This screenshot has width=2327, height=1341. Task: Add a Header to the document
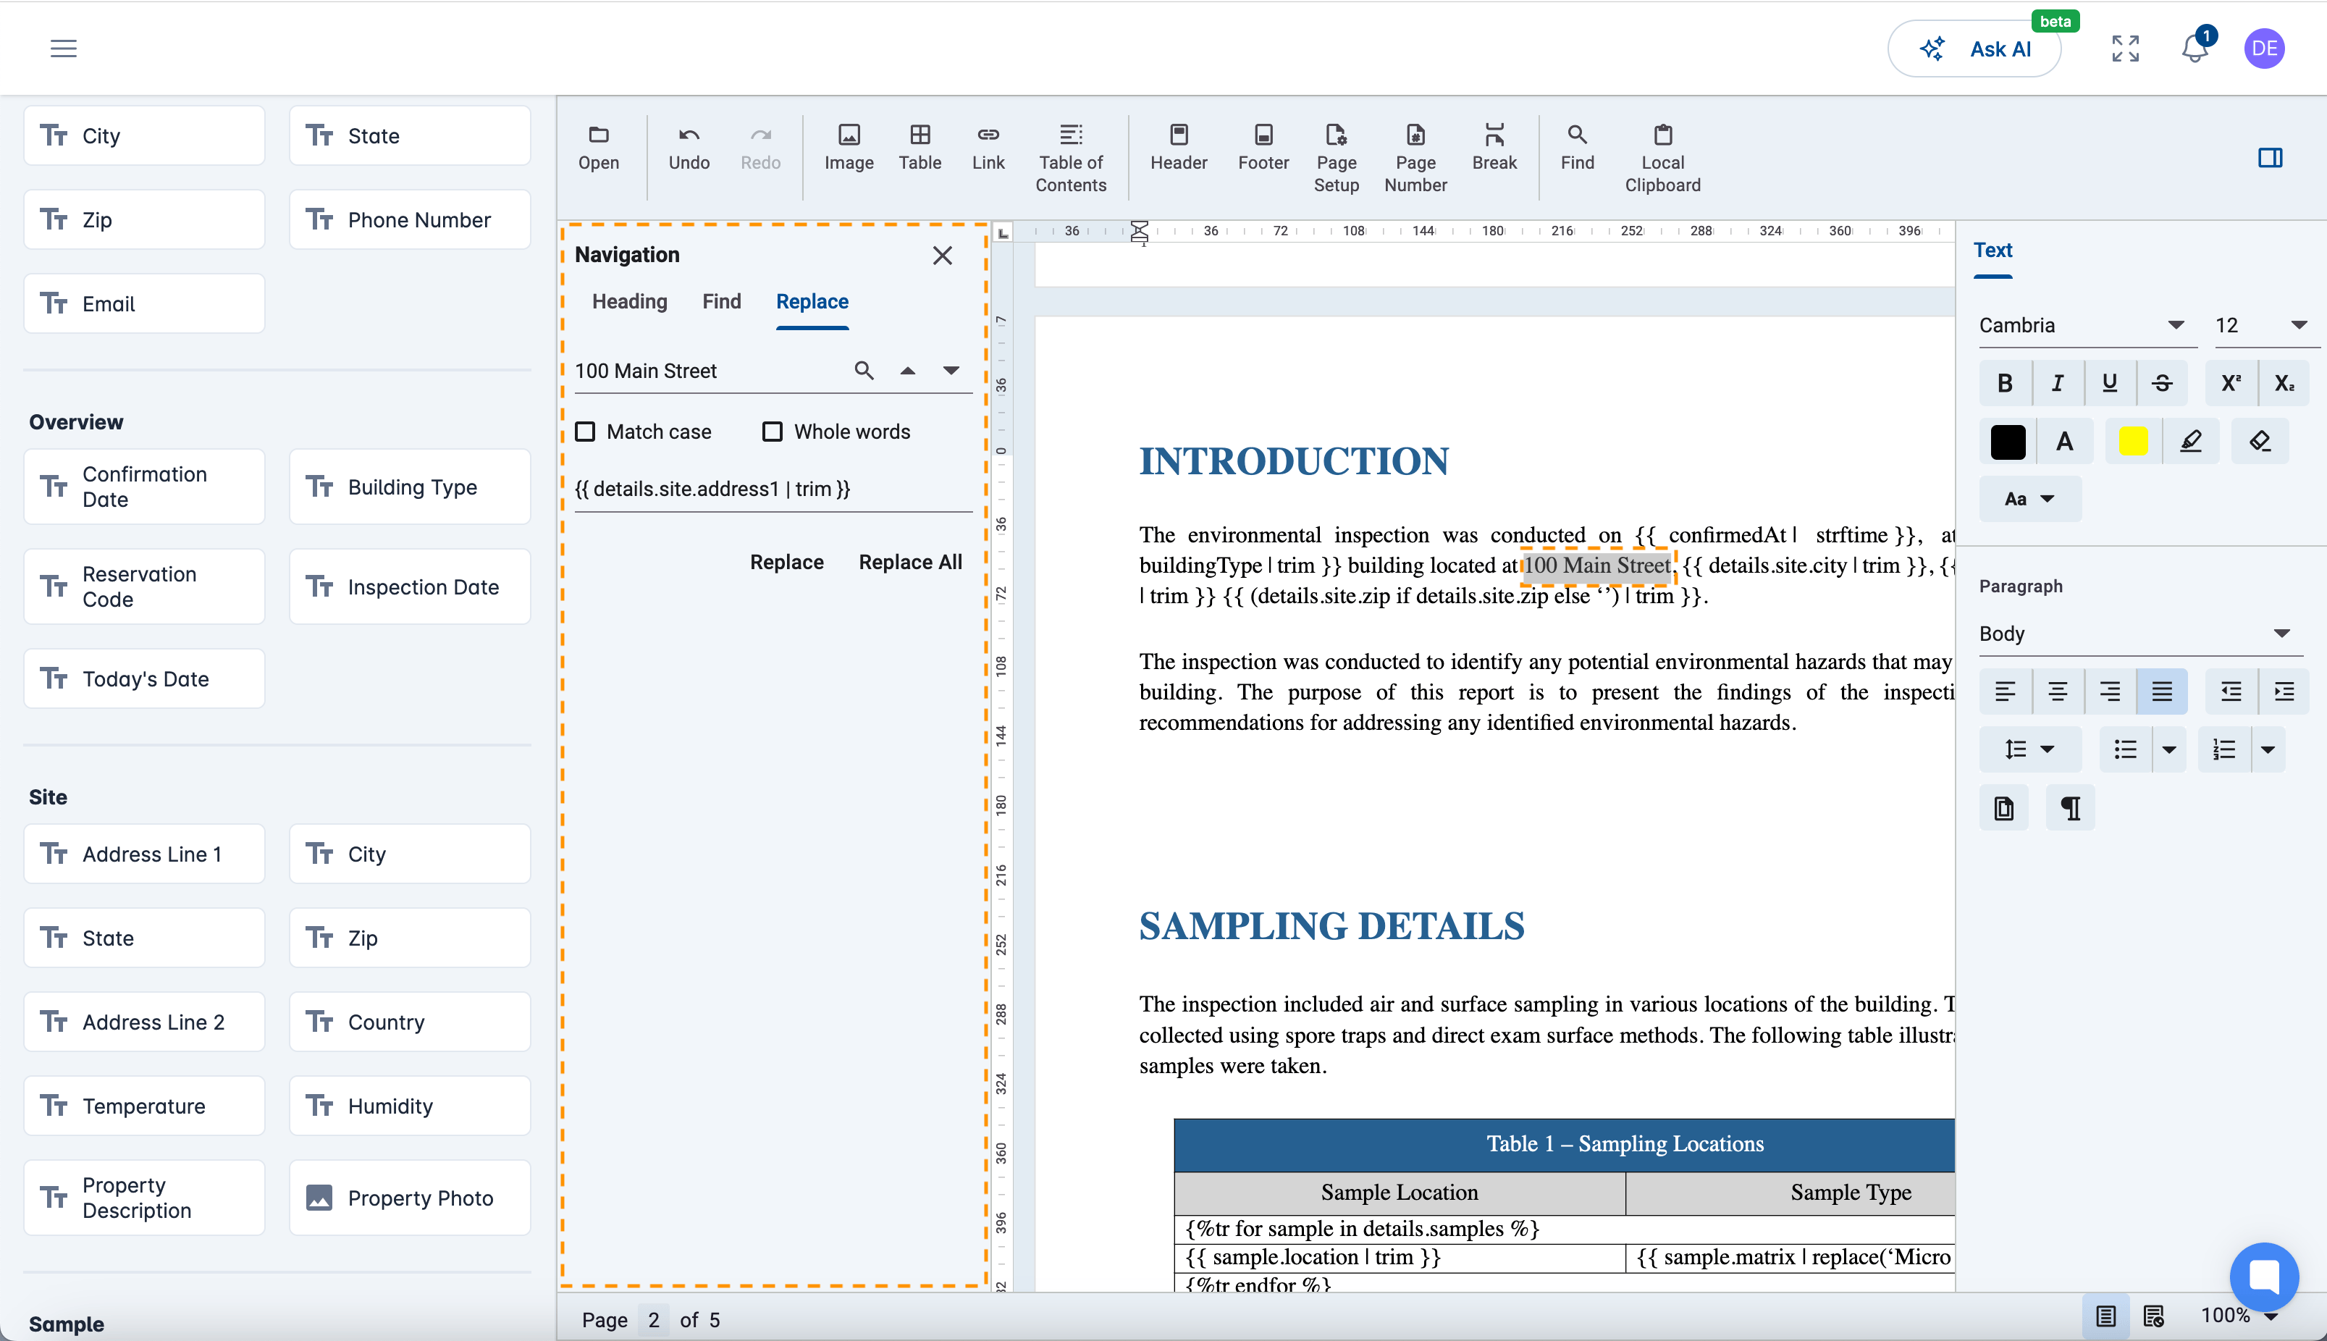1179,148
